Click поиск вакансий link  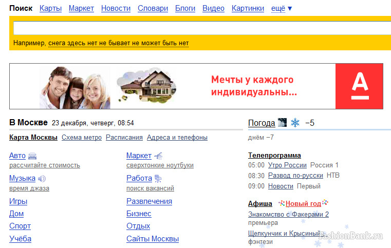(150, 188)
